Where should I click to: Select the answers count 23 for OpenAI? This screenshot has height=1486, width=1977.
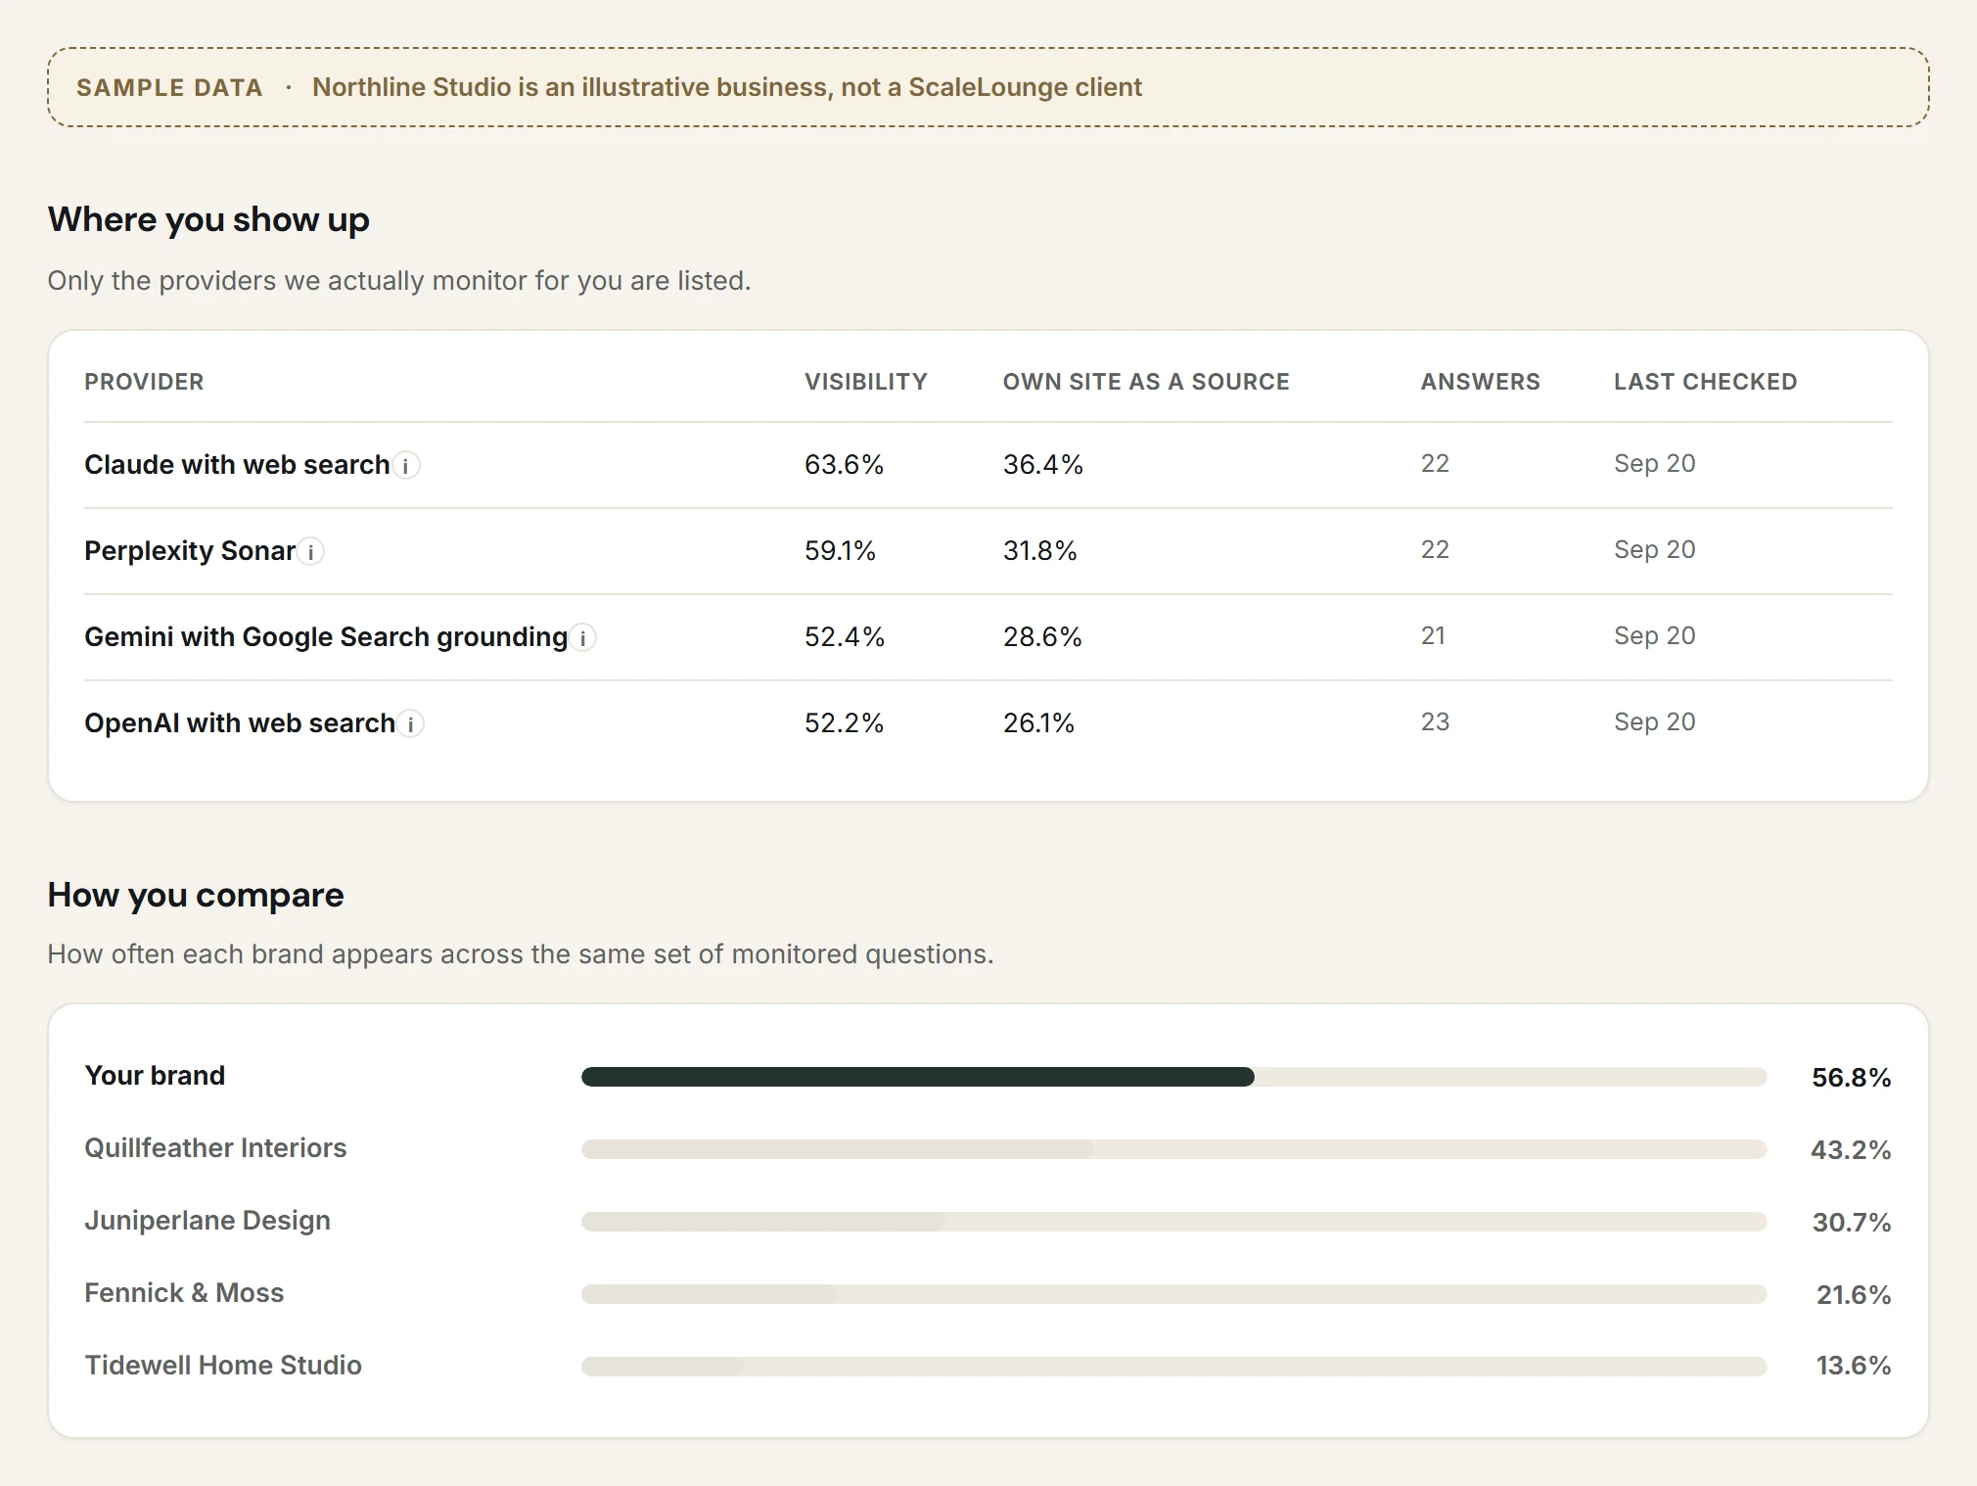[x=1435, y=722]
